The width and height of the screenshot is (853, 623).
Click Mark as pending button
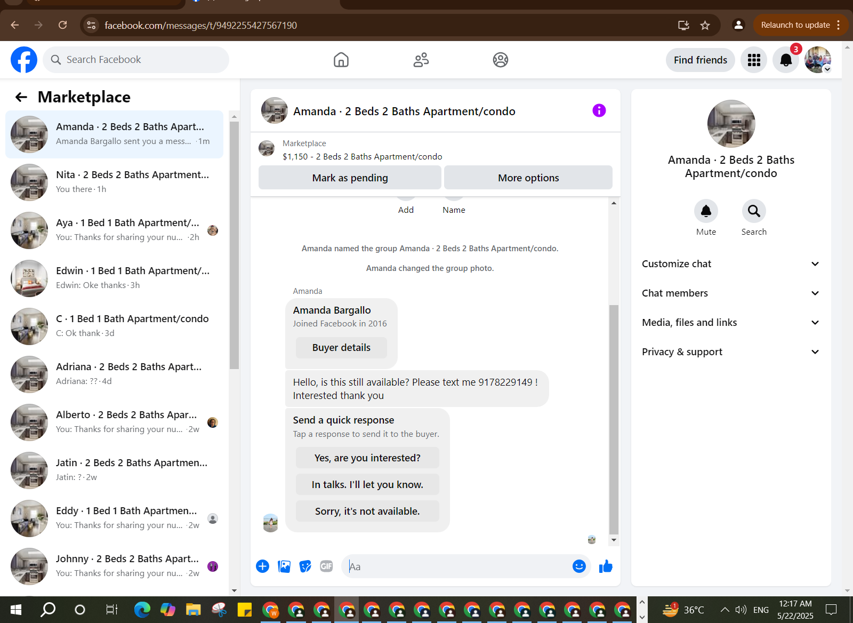point(350,178)
